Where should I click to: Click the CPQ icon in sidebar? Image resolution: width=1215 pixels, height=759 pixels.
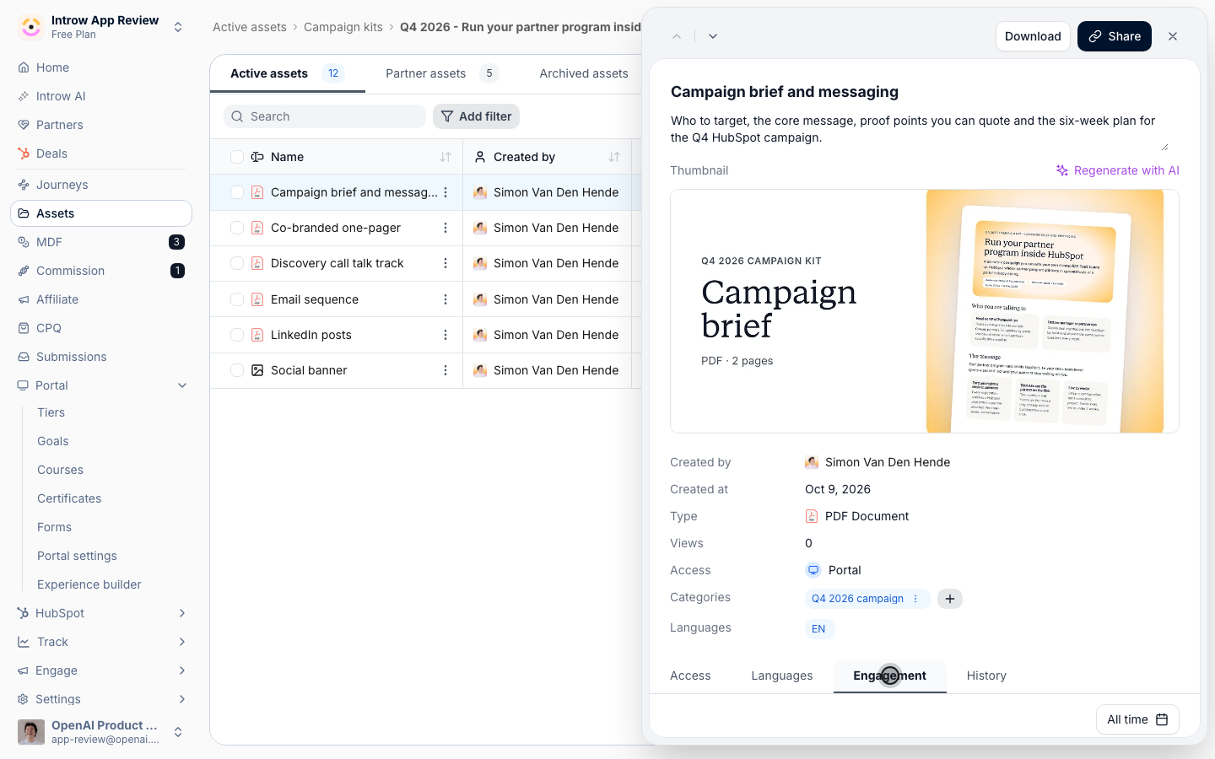coord(24,328)
